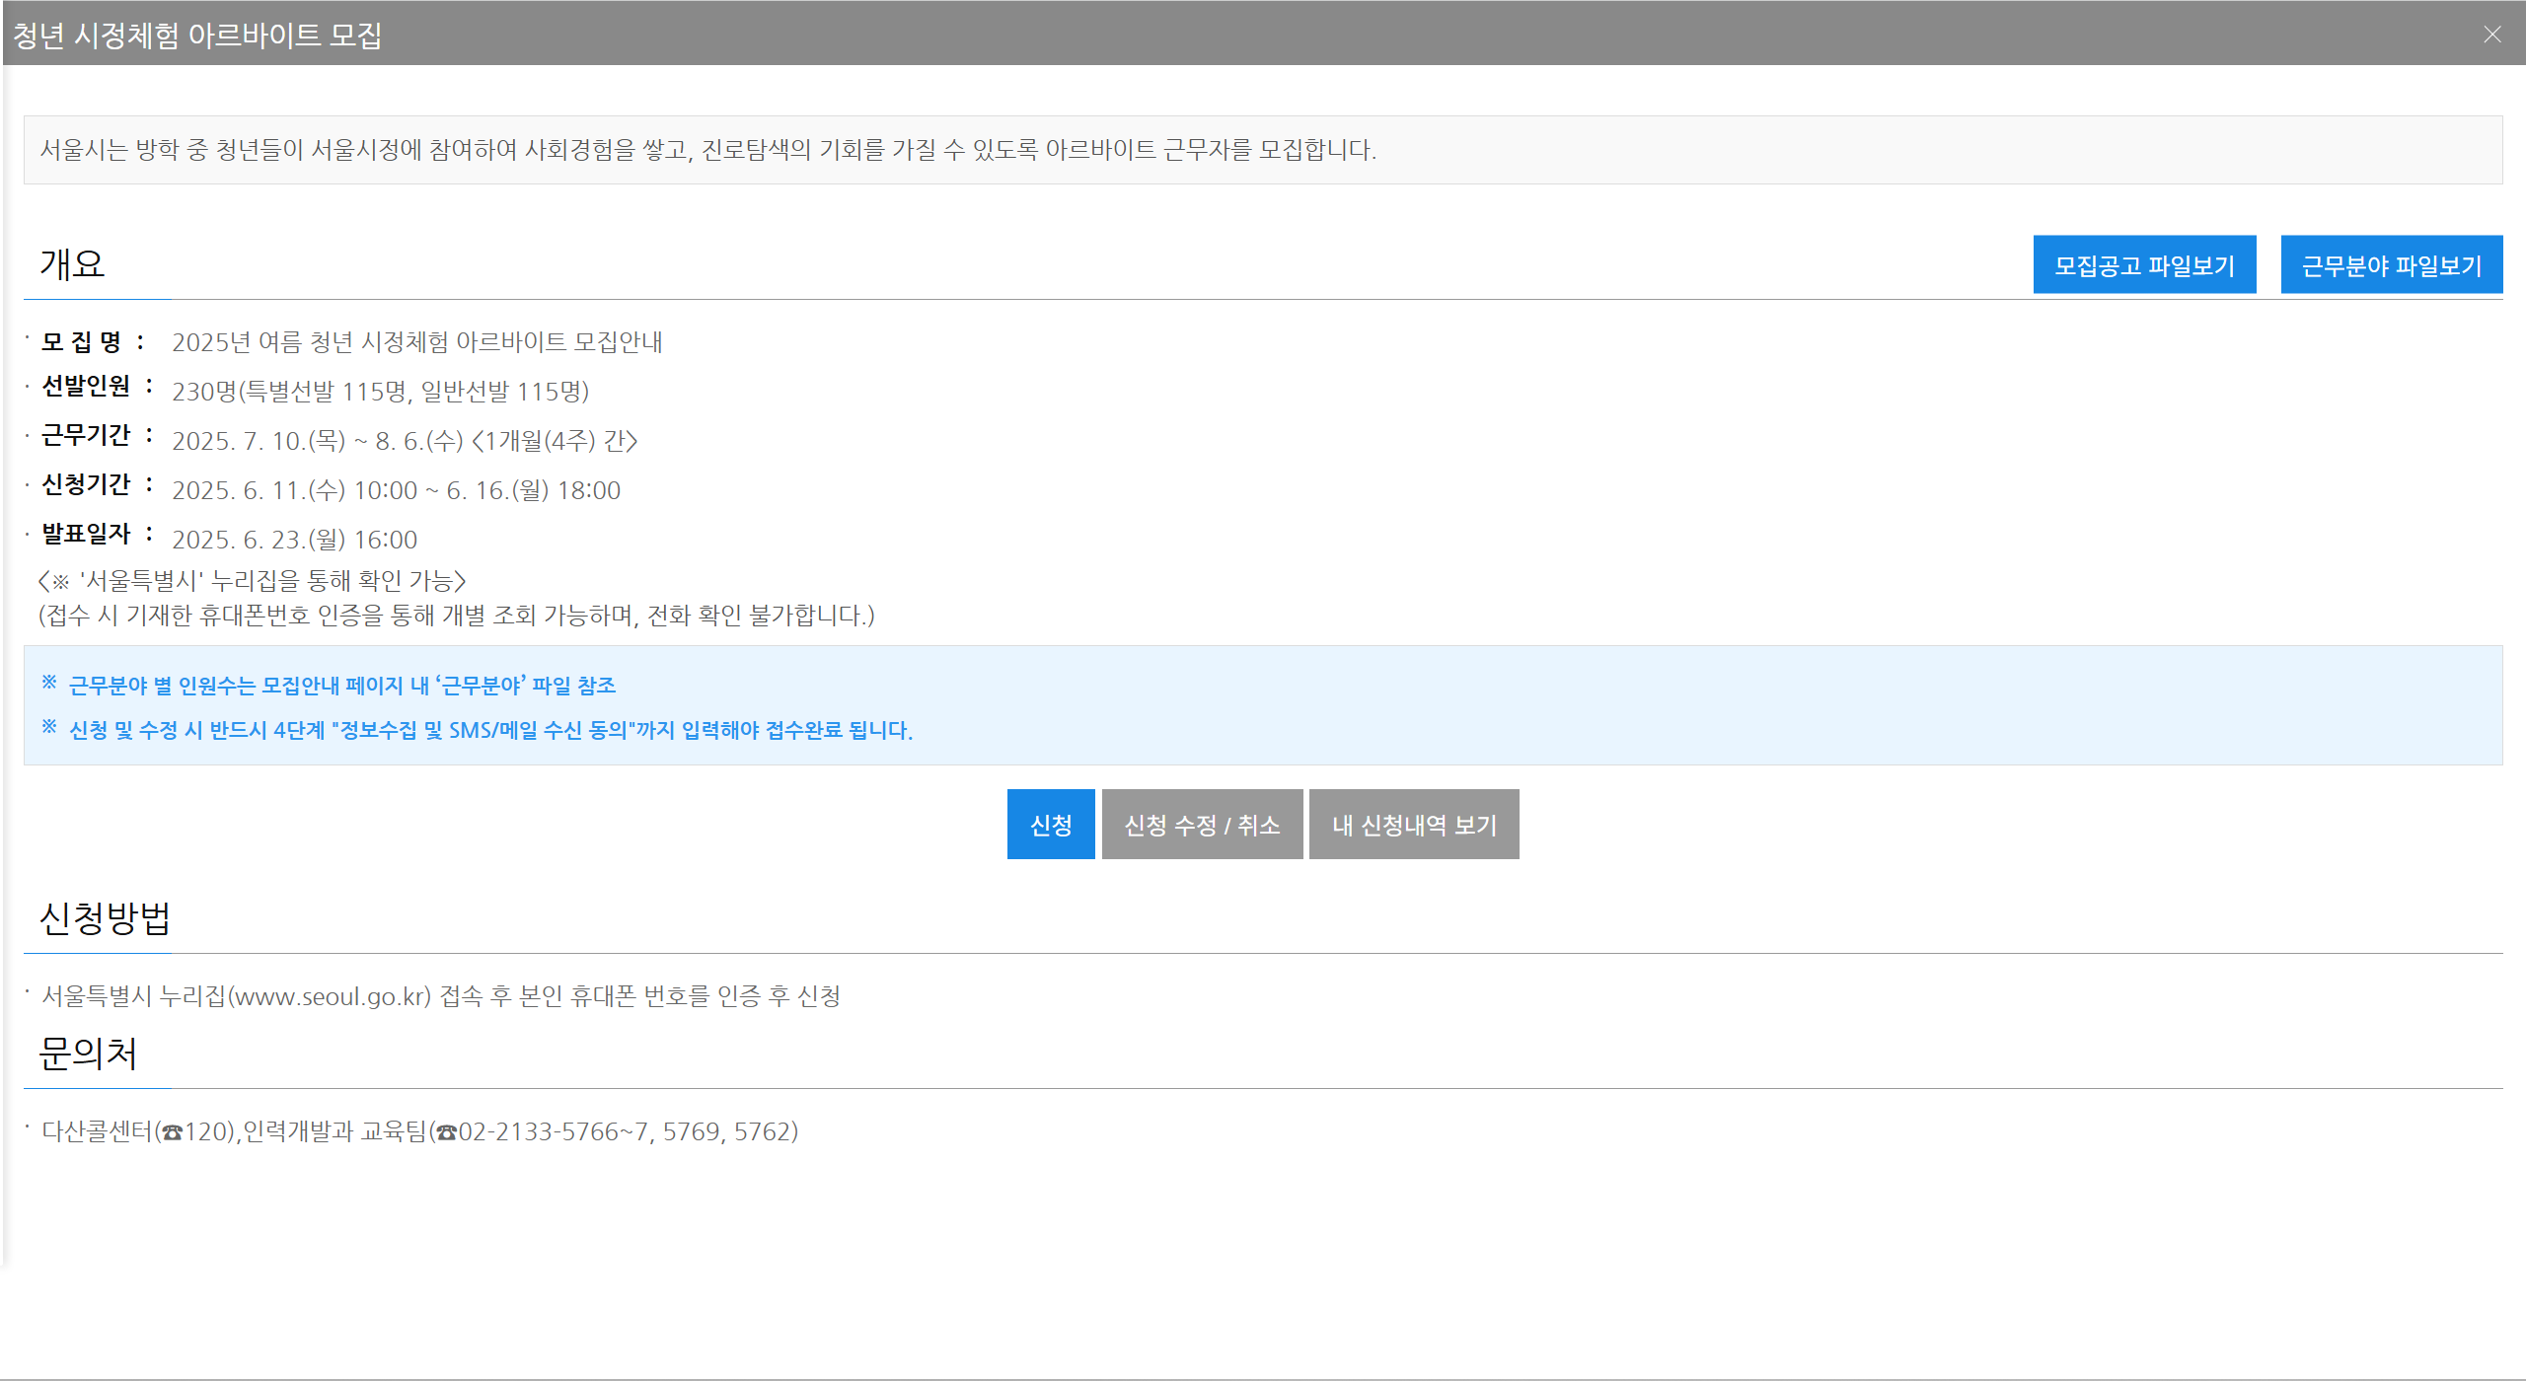Click the 신청방법 section heading
Image resolution: width=2526 pixels, height=1381 pixels.
105,918
